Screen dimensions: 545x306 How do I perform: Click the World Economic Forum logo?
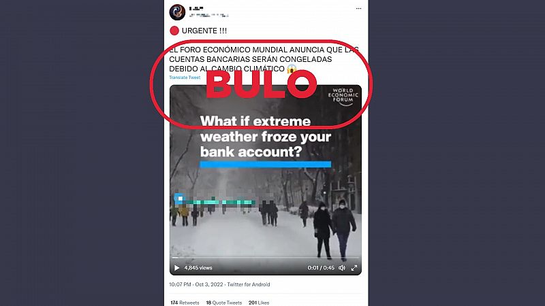(x=343, y=97)
